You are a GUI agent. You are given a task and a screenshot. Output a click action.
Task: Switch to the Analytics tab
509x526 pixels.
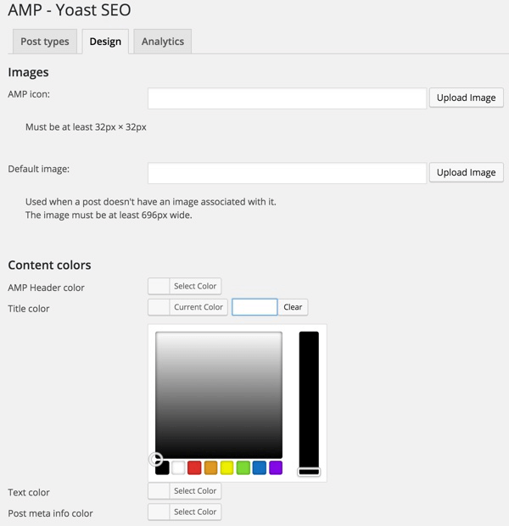coord(163,42)
